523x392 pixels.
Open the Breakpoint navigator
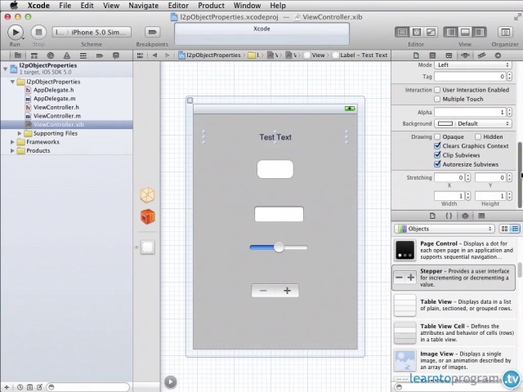(100, 56)
